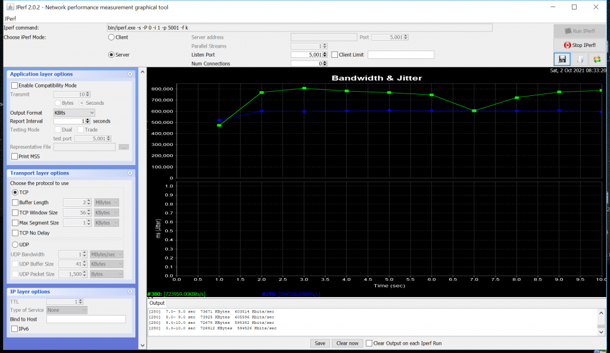Viewport: 610px width, 353px height.
Task: Collapse the Application layer options panel
Action: (130, 74)
